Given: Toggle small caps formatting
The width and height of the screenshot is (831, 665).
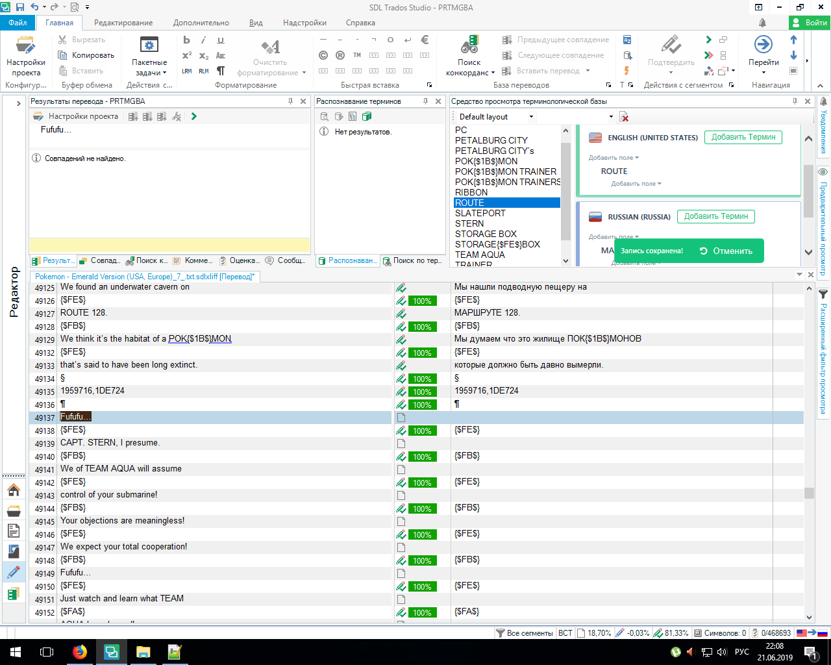Looking at the screenshot, I should coord(221,55).
